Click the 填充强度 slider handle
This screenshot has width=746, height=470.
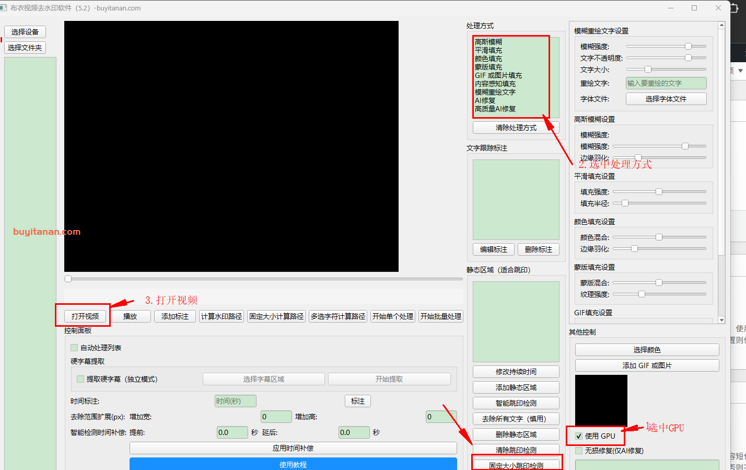tap(659, 192)
